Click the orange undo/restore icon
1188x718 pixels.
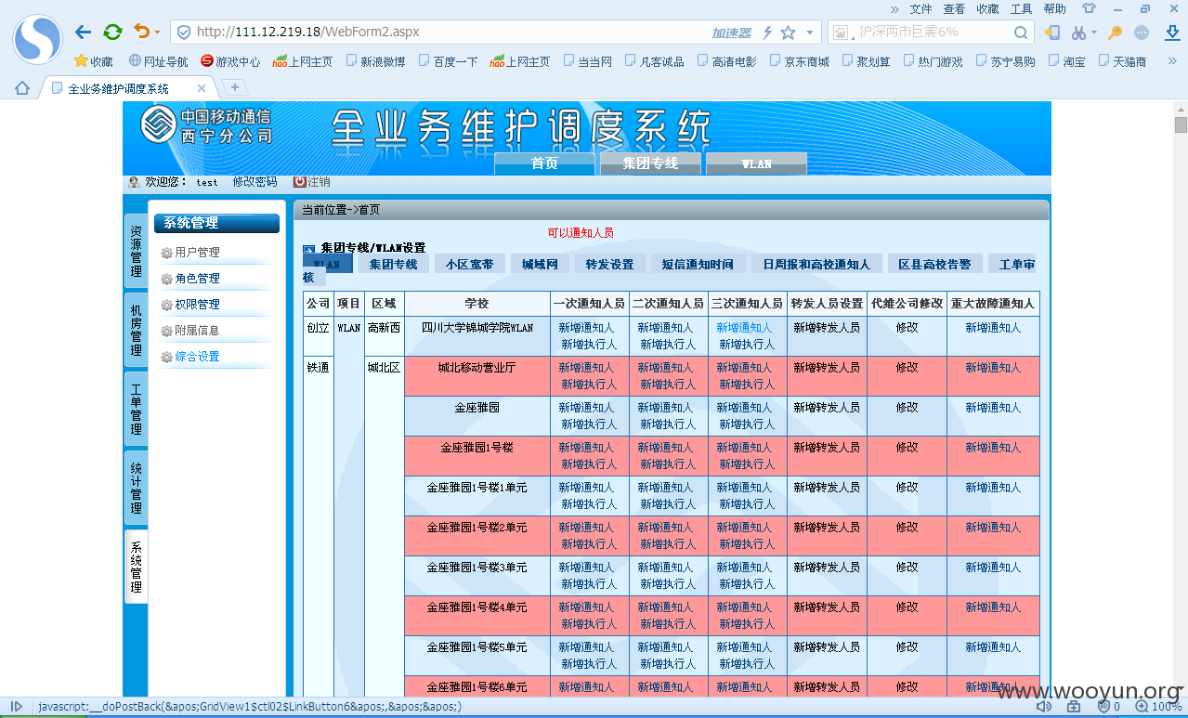tap(141, 32)
